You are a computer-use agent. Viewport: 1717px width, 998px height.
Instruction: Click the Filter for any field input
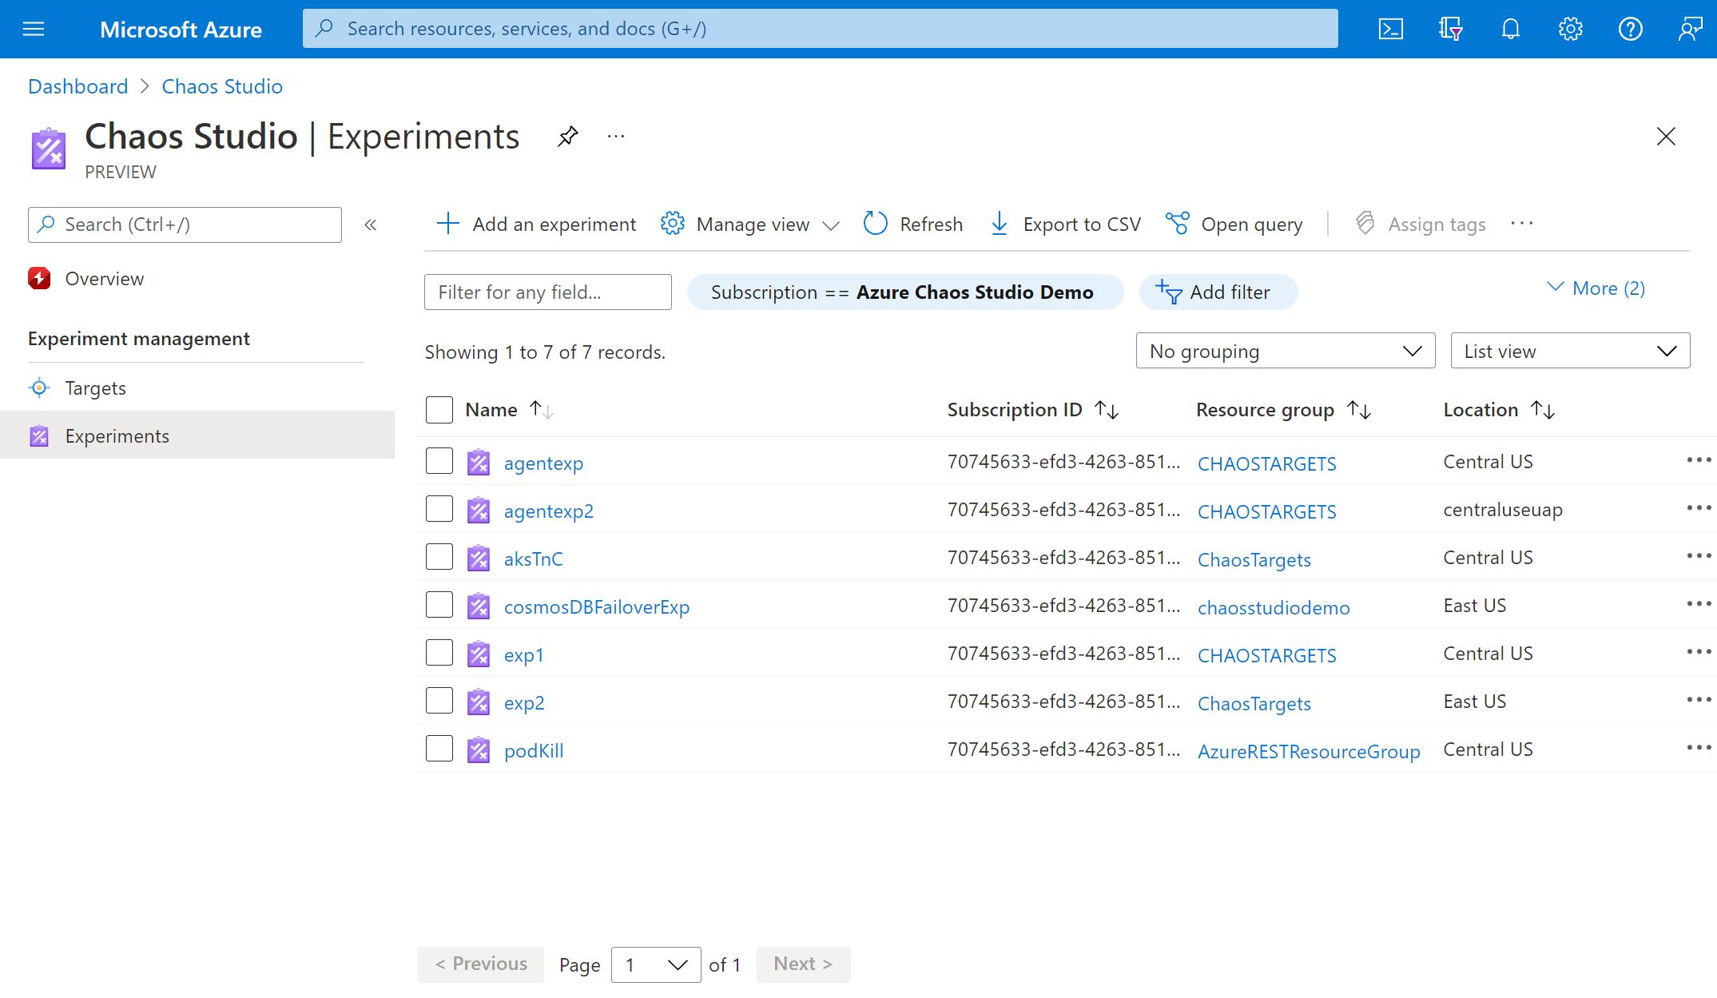[x=547, y=291]
